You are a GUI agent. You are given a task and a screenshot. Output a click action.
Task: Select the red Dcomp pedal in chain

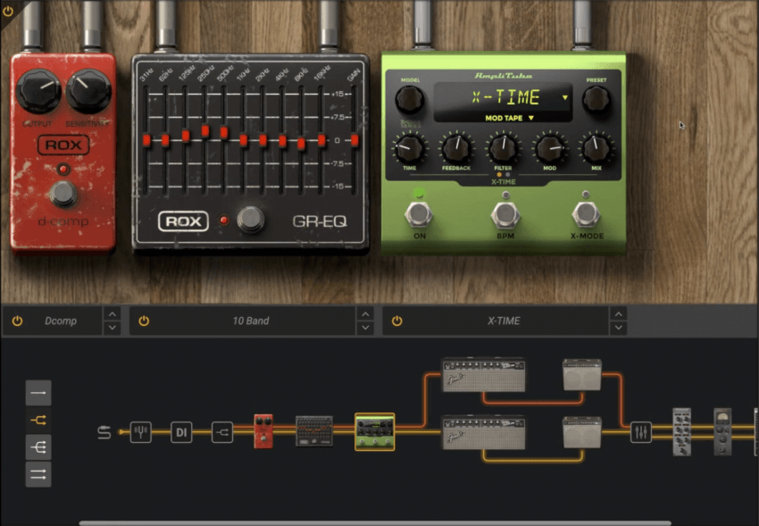263,431
